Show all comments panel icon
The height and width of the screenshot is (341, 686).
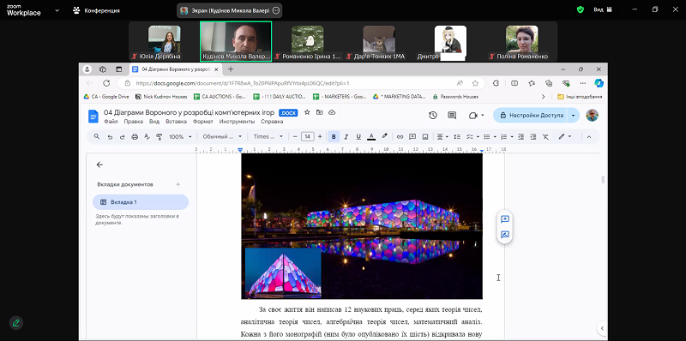click(x=452, y=116)
